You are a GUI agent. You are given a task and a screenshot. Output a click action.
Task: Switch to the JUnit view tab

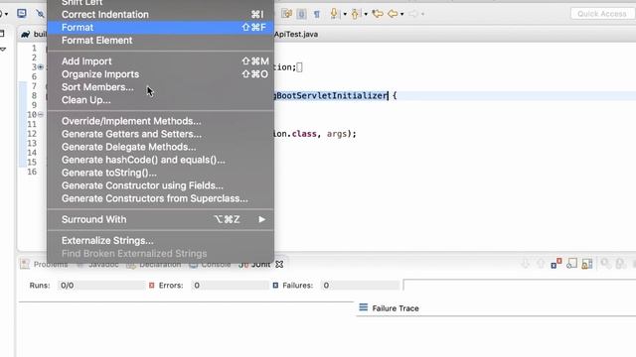click(255, 265)
